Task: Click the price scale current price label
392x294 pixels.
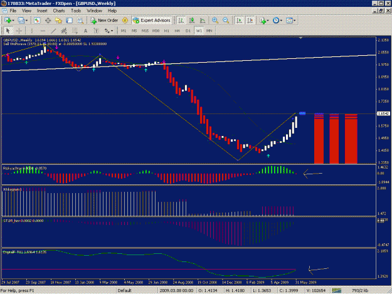Action: tap(383, 113)
